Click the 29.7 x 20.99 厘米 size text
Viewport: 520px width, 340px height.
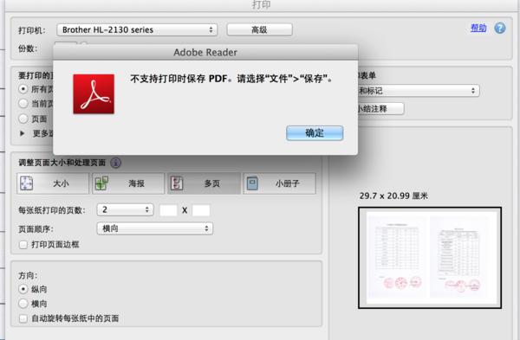(x=393, y=196)
